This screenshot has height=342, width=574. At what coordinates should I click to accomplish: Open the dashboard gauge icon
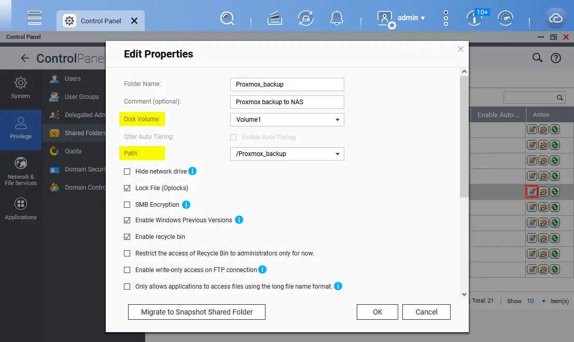[505, 18]
